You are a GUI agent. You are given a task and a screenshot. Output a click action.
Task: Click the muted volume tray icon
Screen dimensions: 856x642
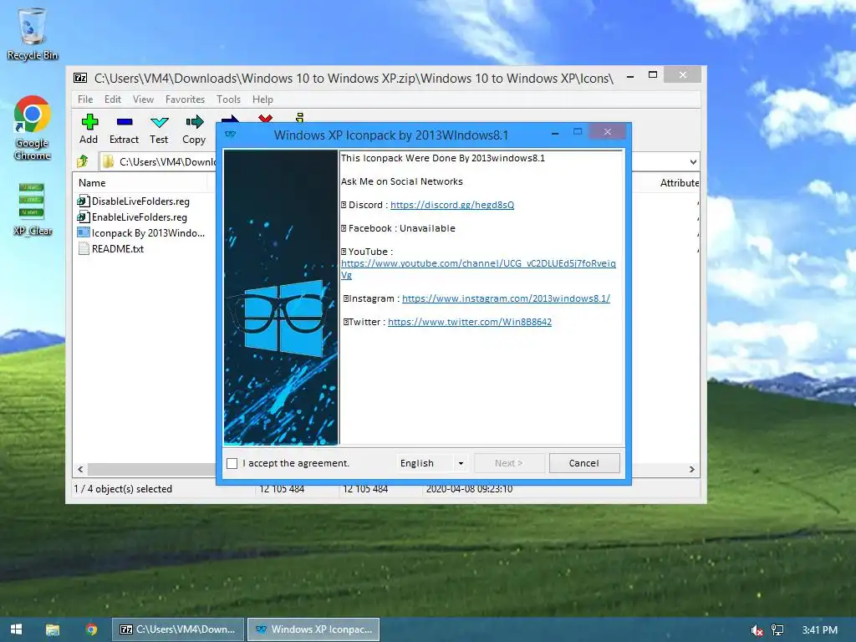point(757,630)
